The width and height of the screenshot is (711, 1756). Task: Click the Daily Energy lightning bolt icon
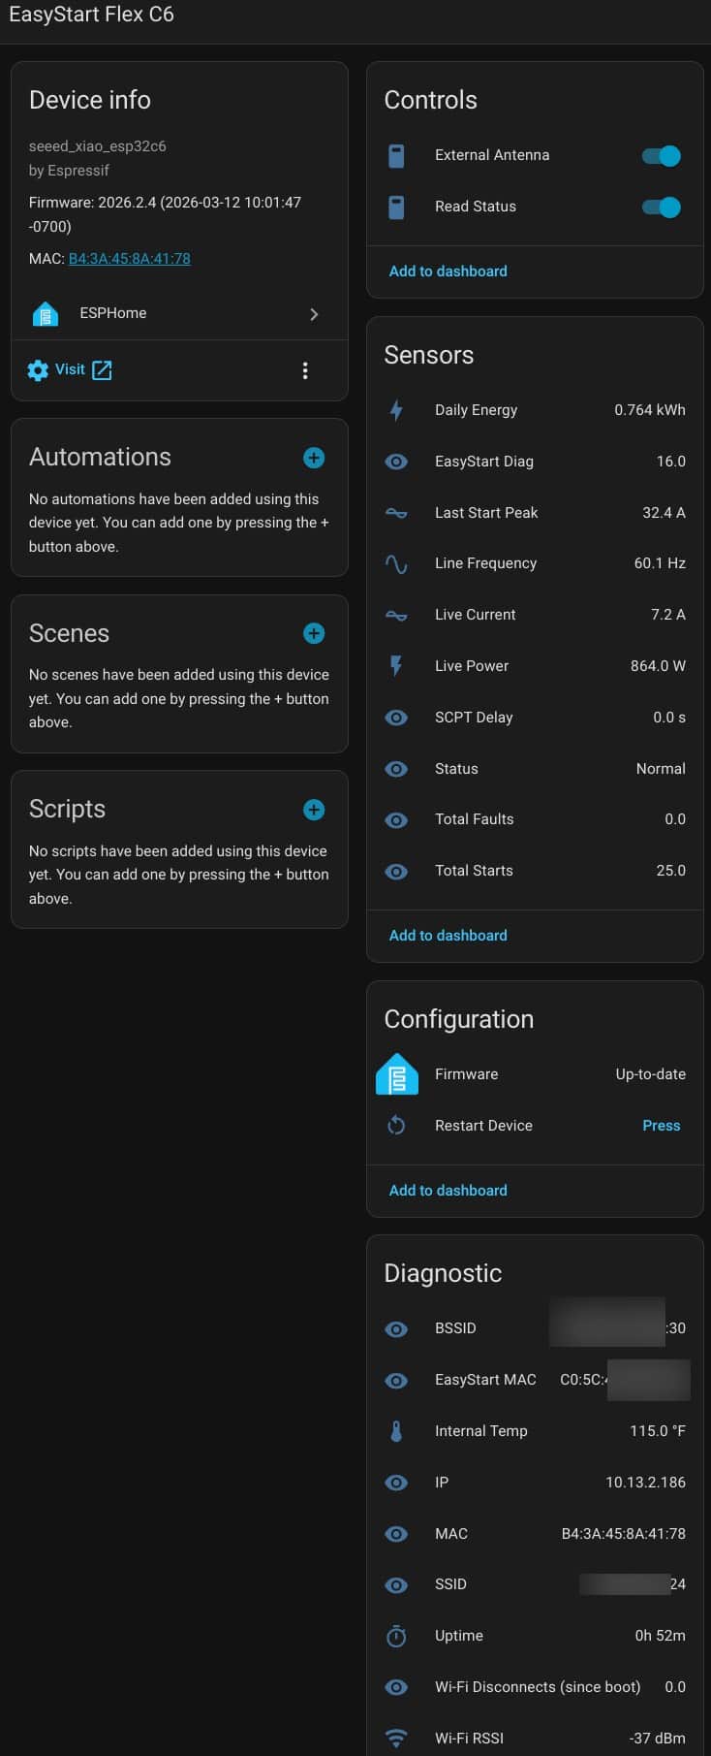(396, 410)
